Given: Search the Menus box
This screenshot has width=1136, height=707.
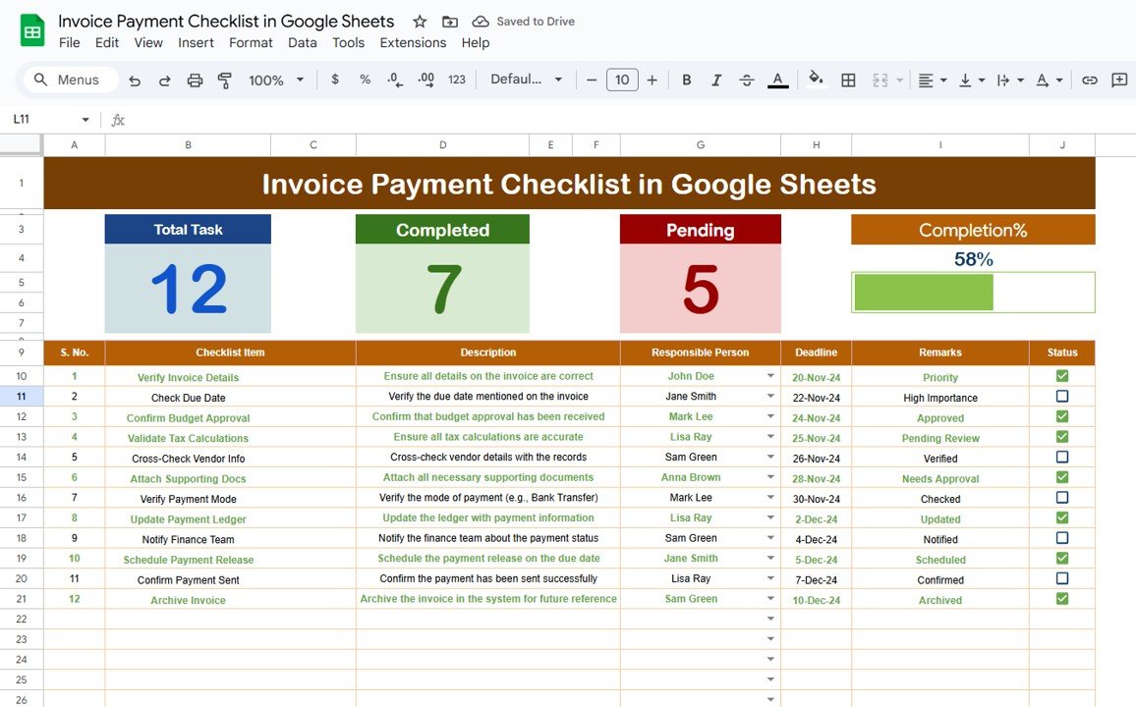Looking at the screenshot, I should click(x=71, y=80).
